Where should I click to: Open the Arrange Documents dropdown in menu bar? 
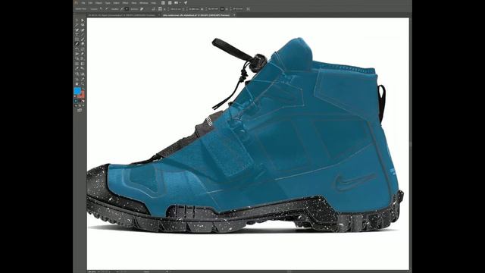pos(177,3)
